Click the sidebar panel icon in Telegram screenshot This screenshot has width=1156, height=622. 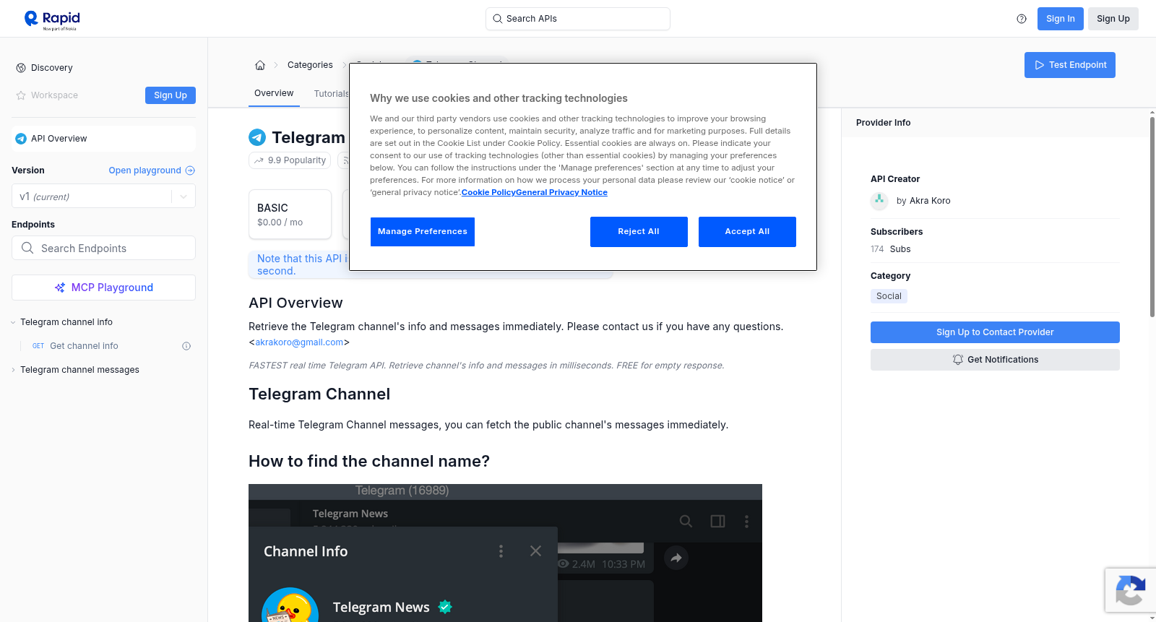(717, 521)
